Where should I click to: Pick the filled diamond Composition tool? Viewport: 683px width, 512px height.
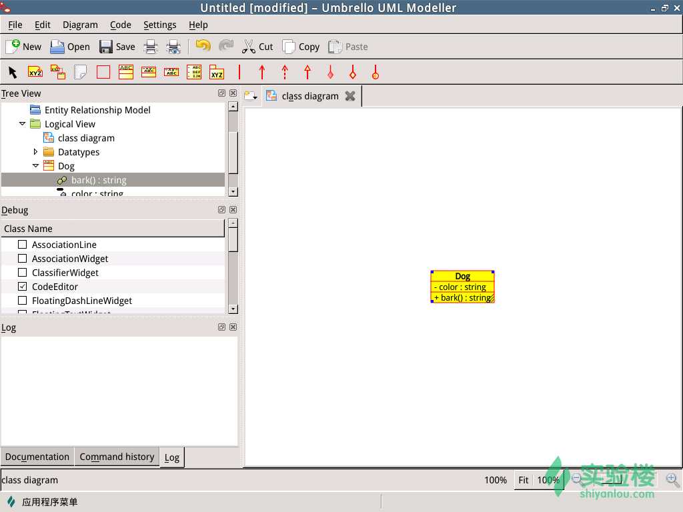click(x=330, y=72)
